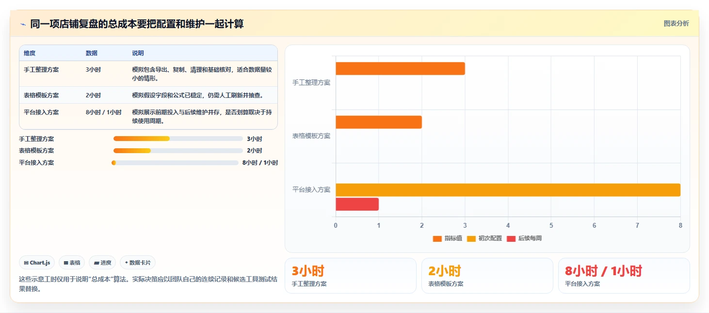Click 手工整理方案 cell in the table
This screenshot has height=313, width=709.
click(41, 70)
